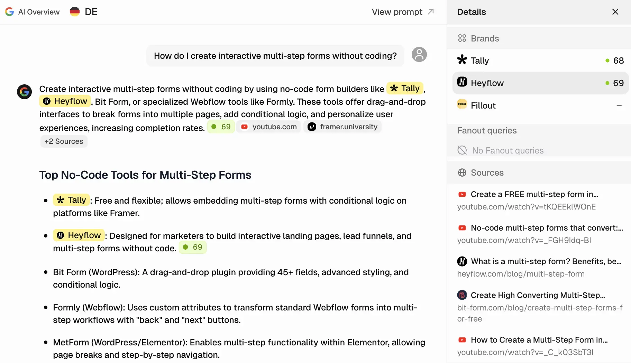This screenshot has width=631, height=363.
Task: Click the MetForm (WordPress/Elementor) bullet text
Action: tap(239, 348)
